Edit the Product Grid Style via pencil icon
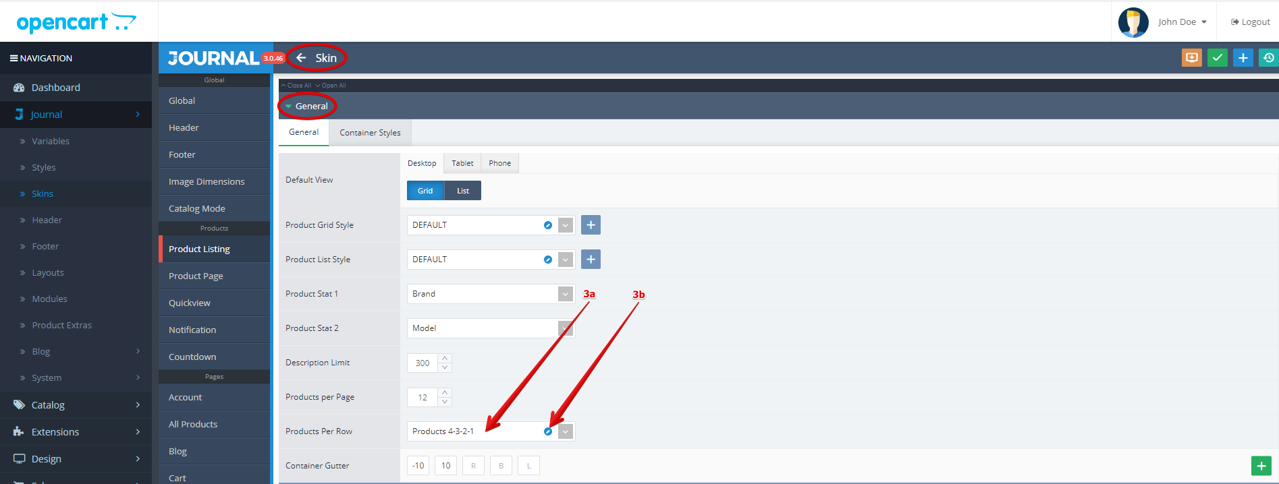Viewport: 1279px width, 484px height. (x=548, y=225)
